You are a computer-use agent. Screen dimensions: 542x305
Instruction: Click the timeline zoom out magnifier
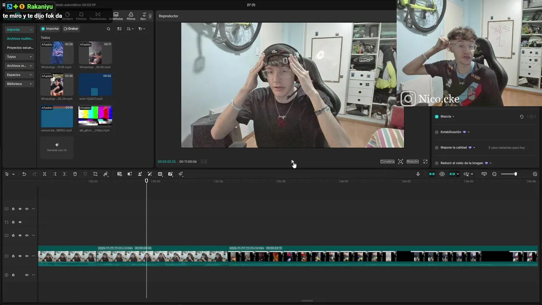(494, 174)
